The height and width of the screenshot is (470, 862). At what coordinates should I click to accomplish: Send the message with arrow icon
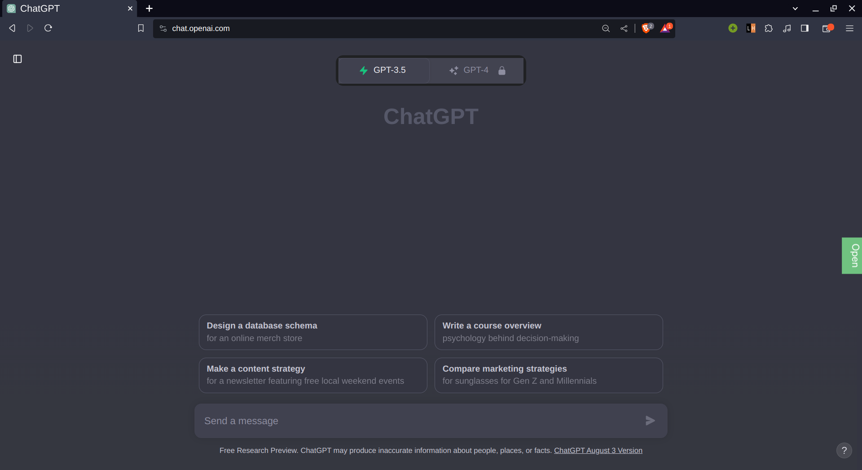650,421
